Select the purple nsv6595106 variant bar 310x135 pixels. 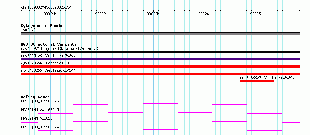160,59
